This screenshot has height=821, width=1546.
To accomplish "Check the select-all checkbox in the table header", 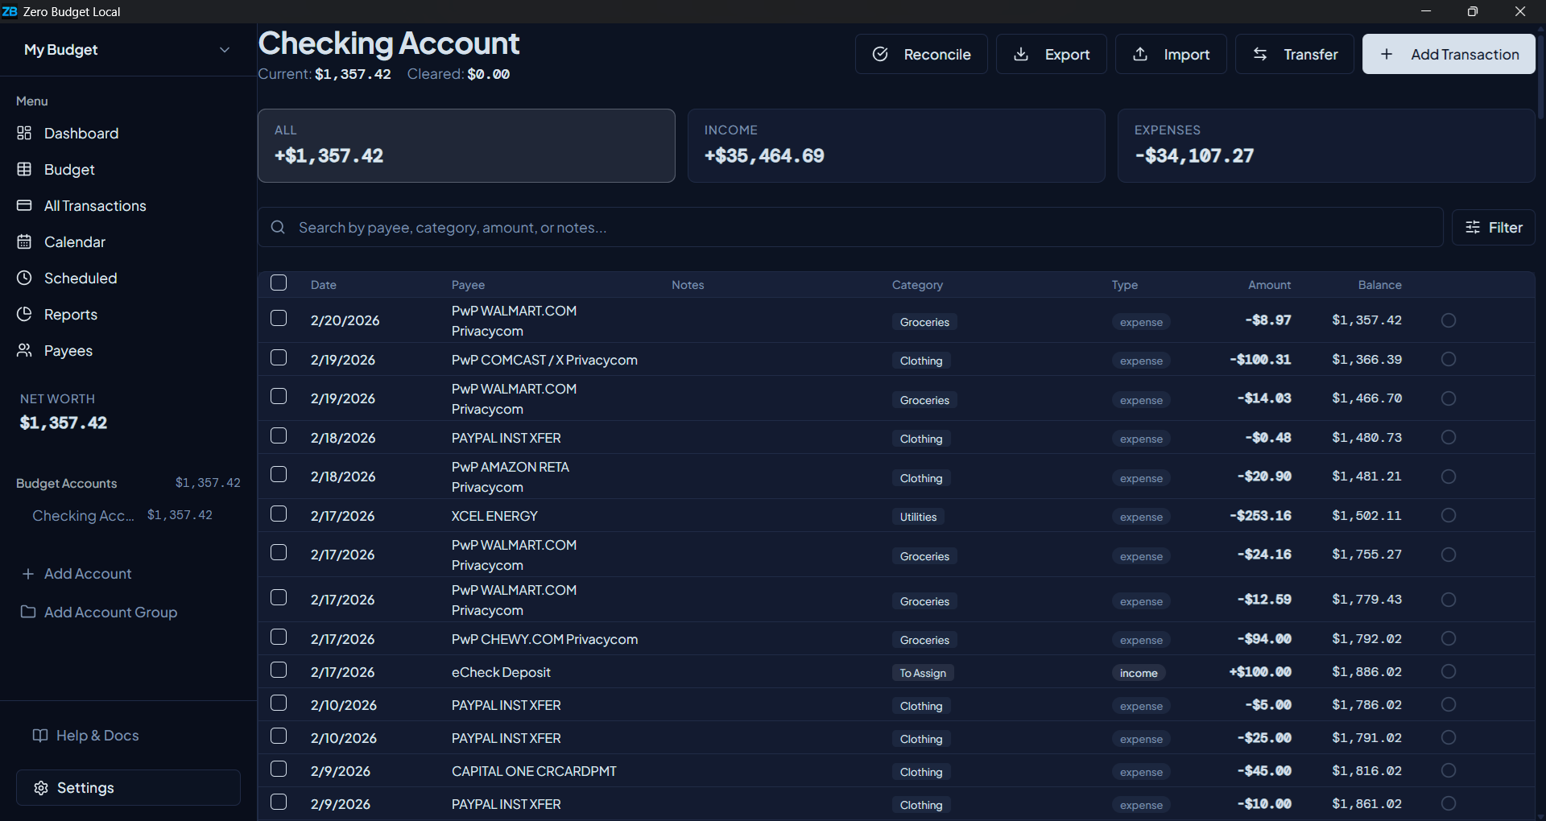I will [279, 283].
